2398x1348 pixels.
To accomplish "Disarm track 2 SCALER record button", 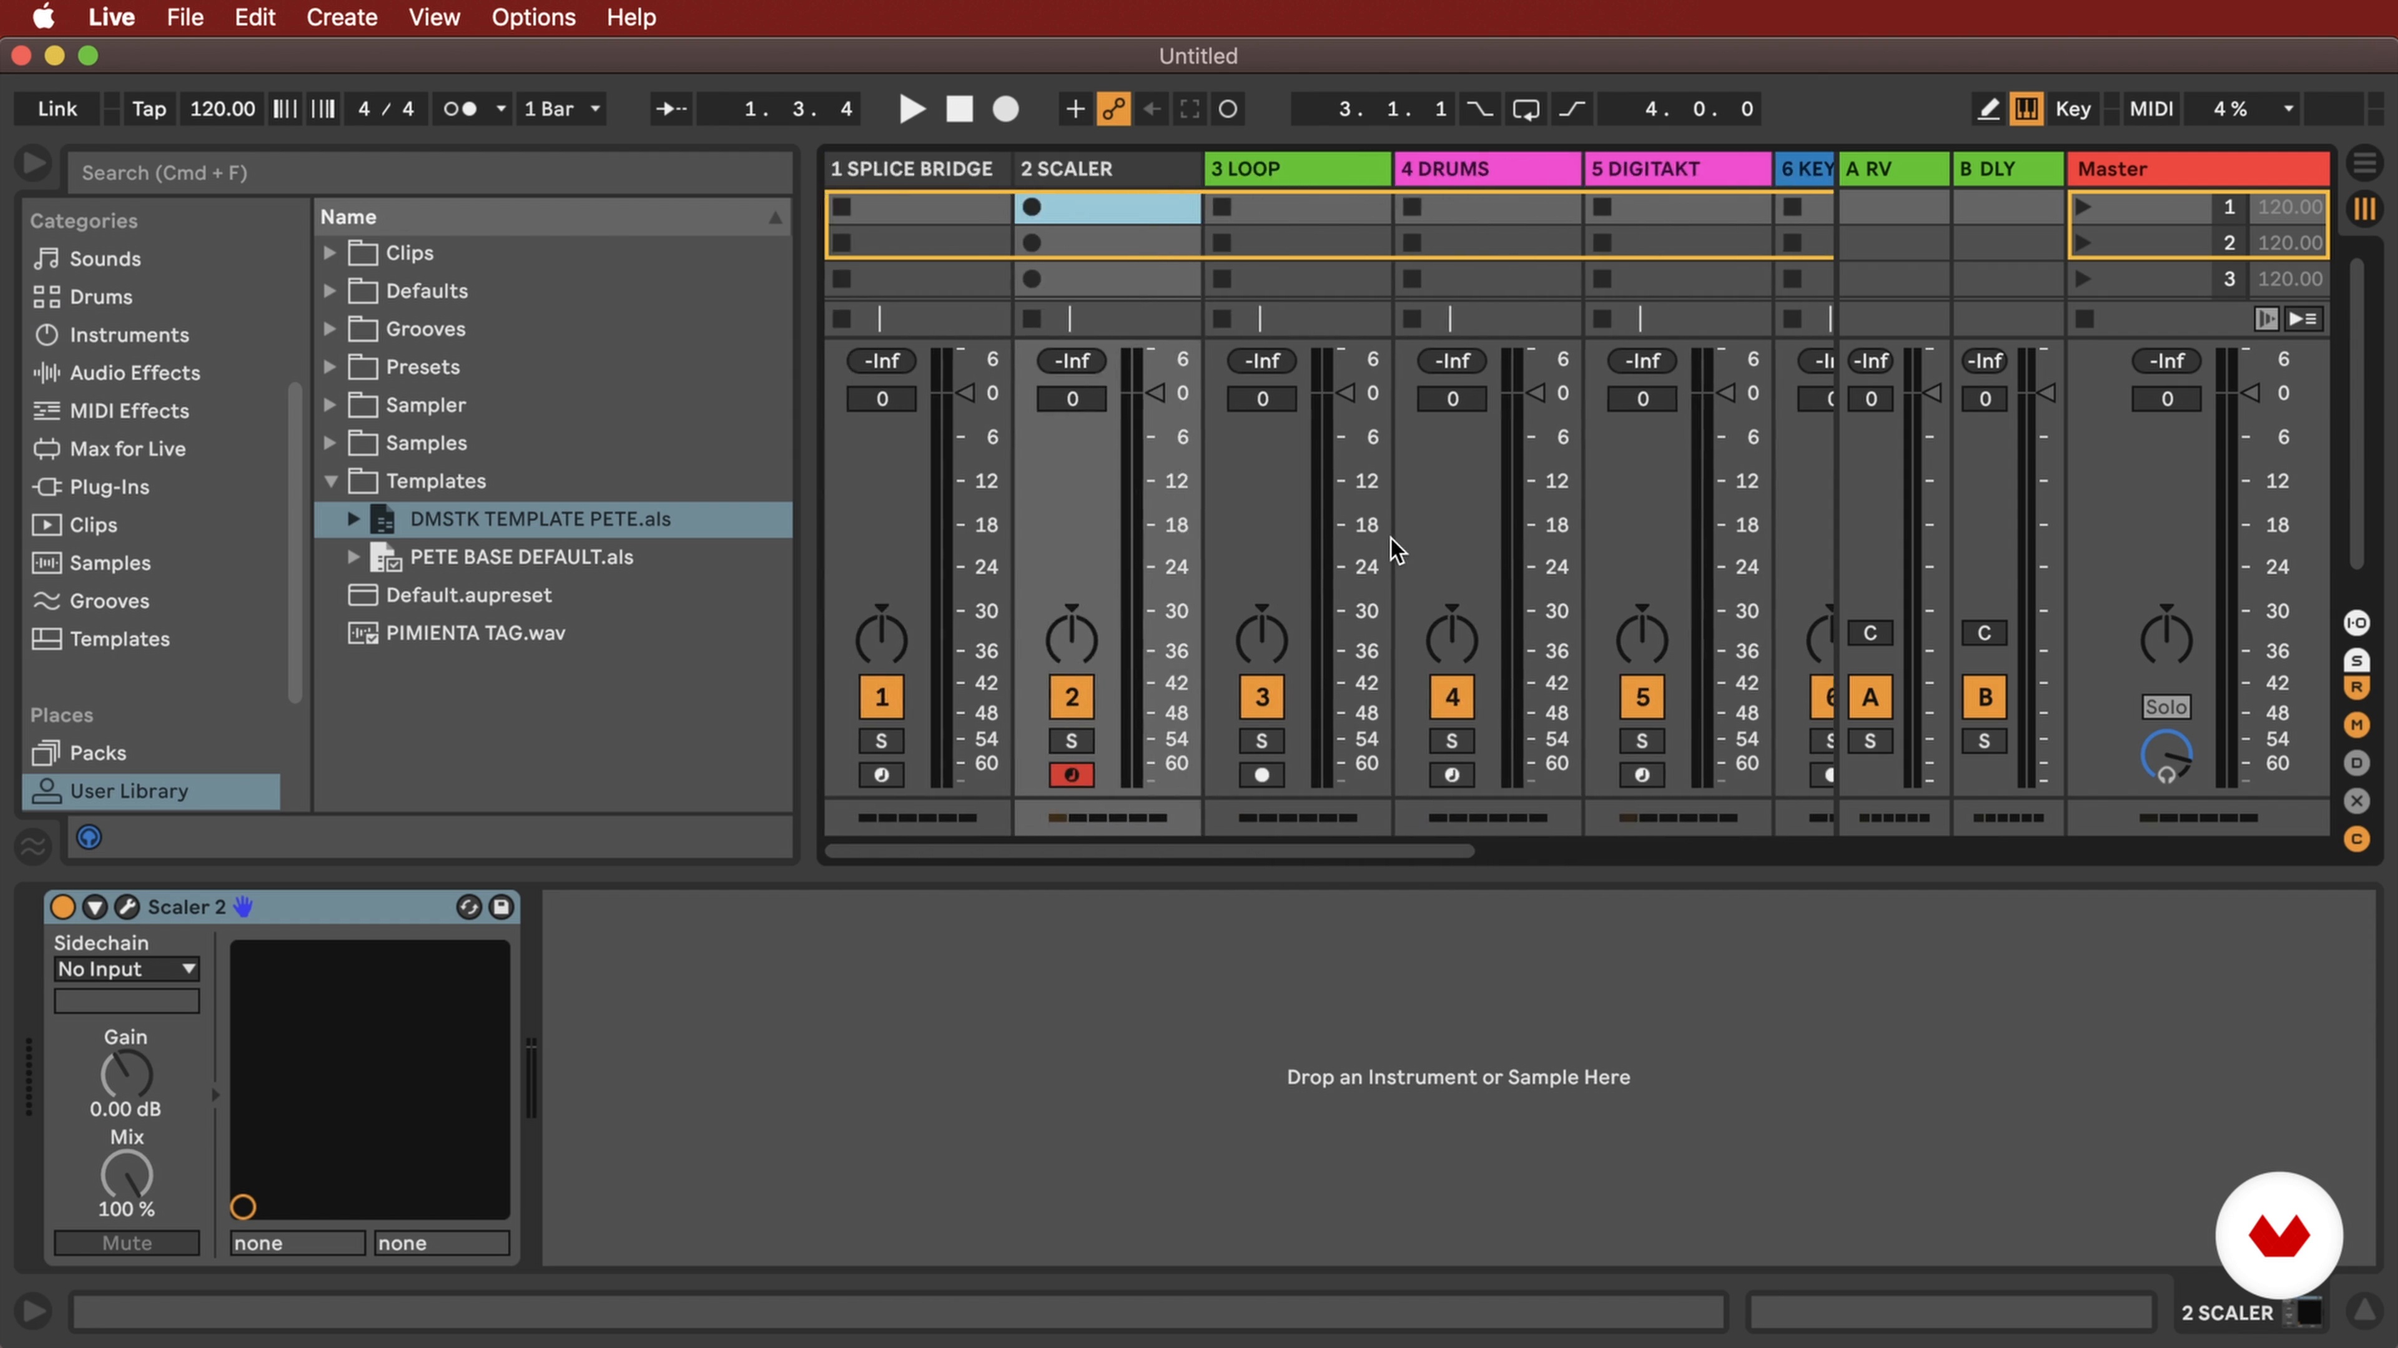I will (1072, 775).
